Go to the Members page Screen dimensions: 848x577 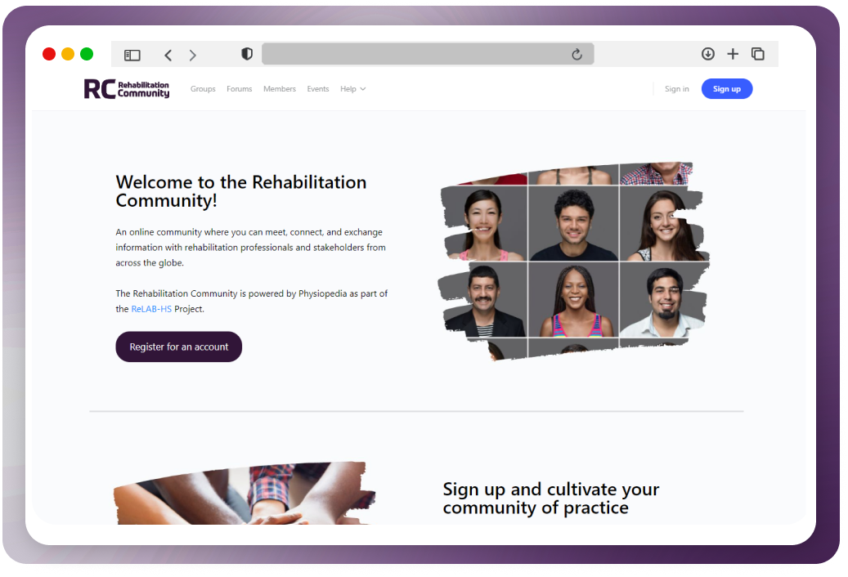tap(280, 88)
